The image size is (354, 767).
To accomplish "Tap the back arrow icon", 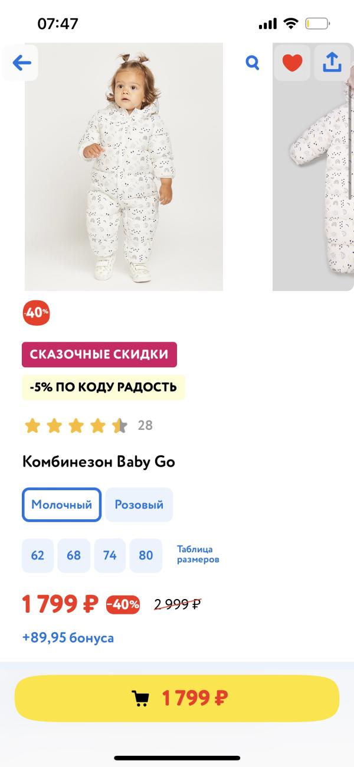I will (x=21, y=63).
